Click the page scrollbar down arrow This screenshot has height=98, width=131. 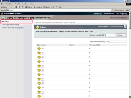(130, 96)
